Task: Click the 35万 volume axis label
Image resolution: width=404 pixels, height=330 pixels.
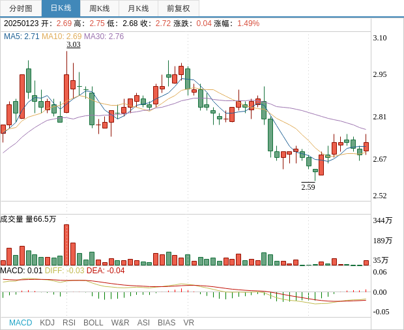Action: (381, 260)
